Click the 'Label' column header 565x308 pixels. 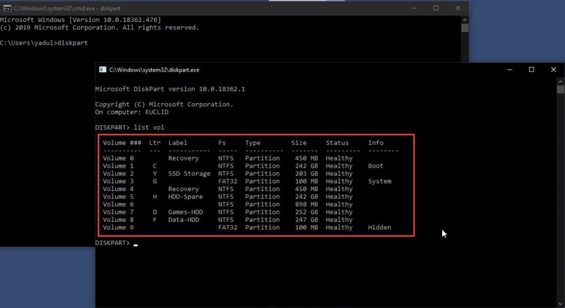(x=178, y=143)
